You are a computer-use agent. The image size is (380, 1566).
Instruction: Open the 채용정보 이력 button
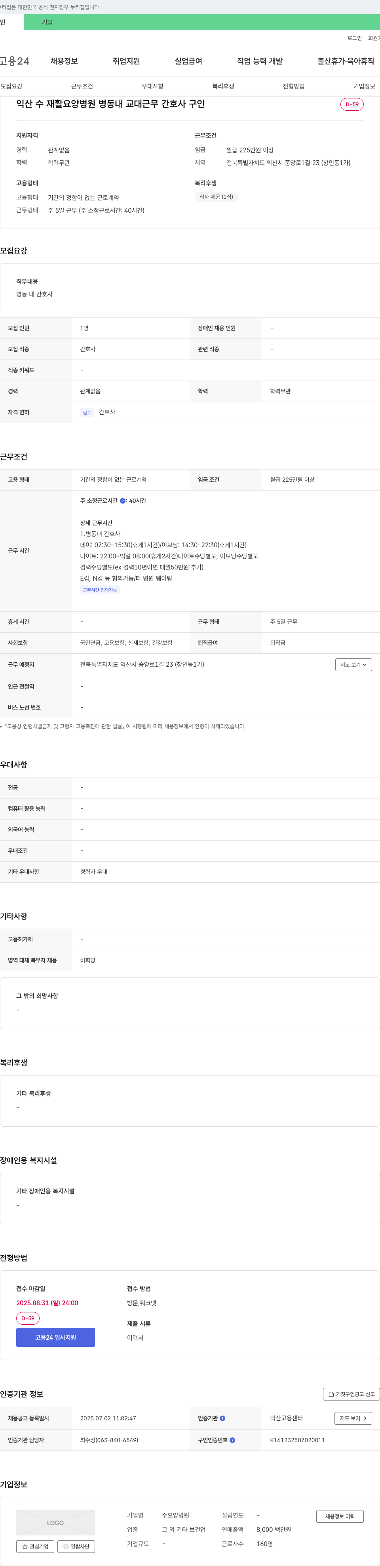tap(340, 1516)
